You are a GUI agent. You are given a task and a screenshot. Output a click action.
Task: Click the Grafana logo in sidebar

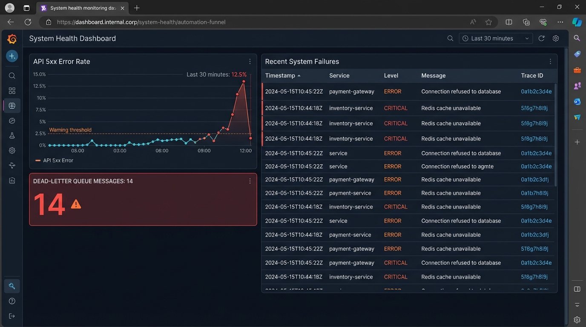[x=12, y=39]
